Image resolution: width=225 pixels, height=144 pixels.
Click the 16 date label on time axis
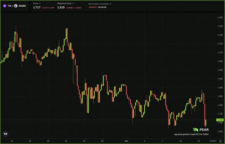[x=30, y=141]
